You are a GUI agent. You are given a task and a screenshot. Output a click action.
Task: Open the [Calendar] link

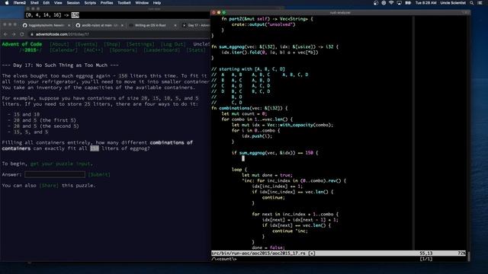(63, 50)
